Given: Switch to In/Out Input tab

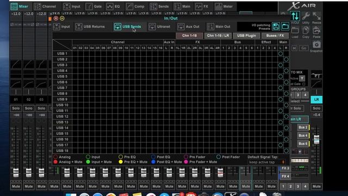Looking at the screenshot, I should click(x=61, y=27).
